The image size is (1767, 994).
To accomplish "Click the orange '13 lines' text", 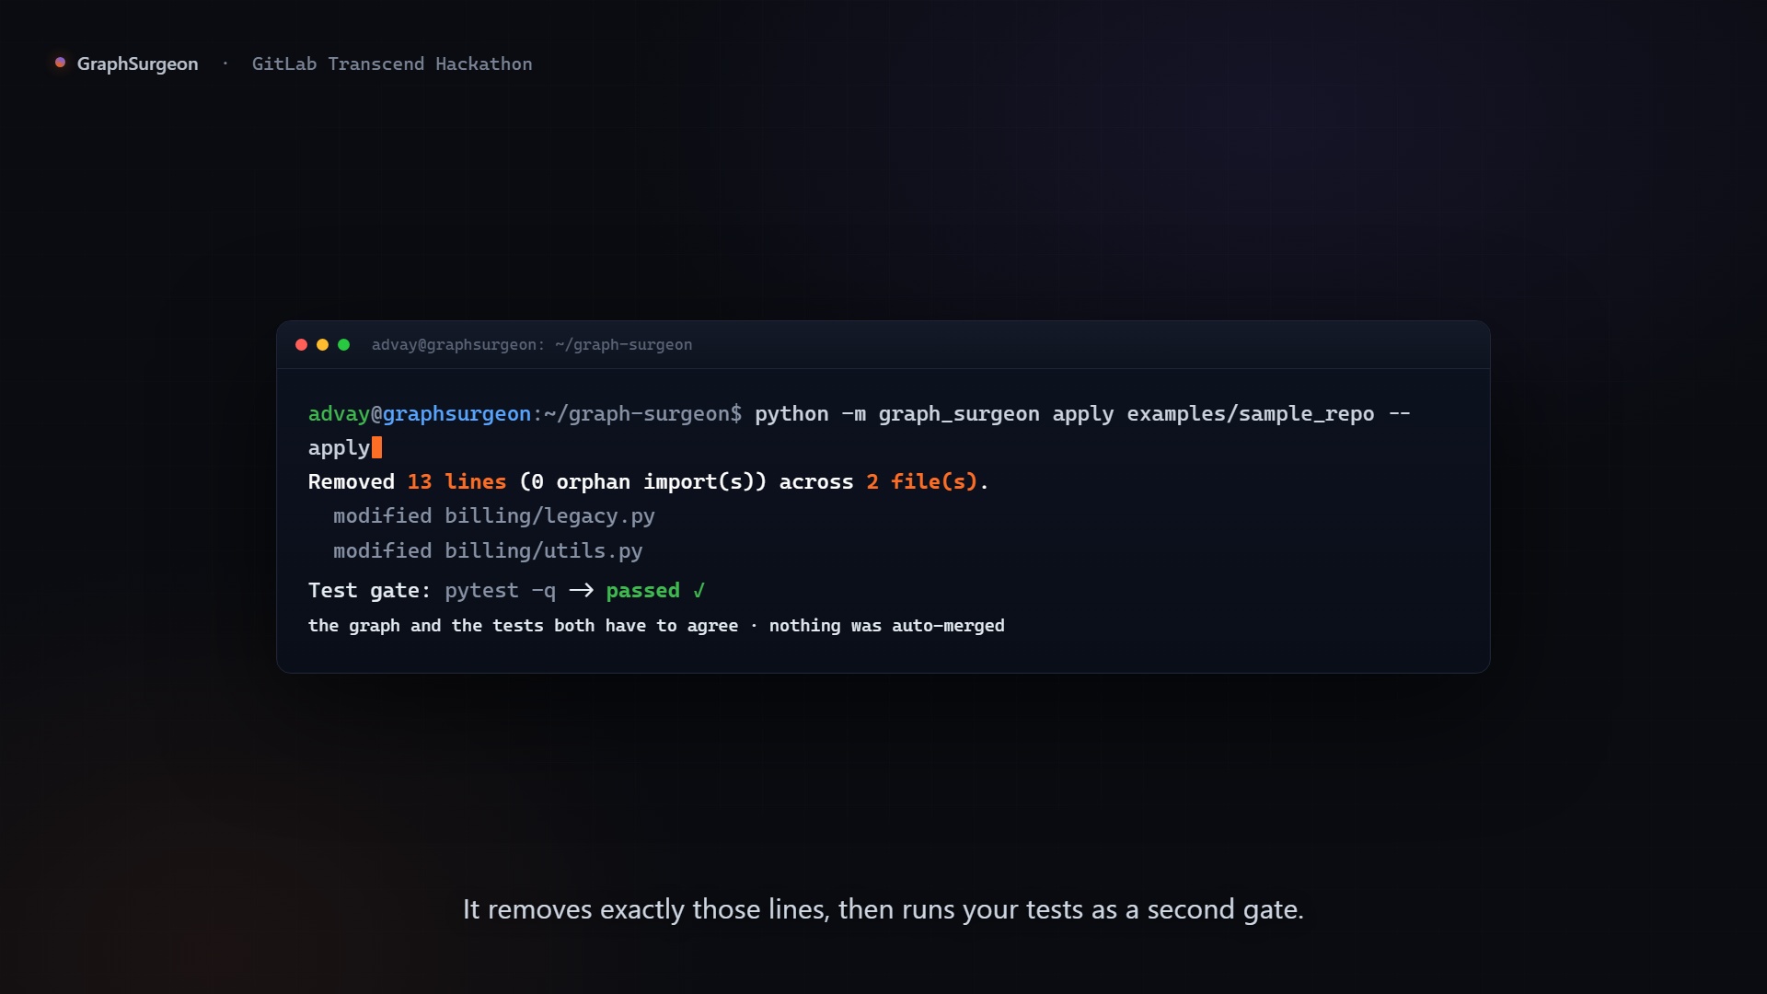I will [x=456, y=481].
